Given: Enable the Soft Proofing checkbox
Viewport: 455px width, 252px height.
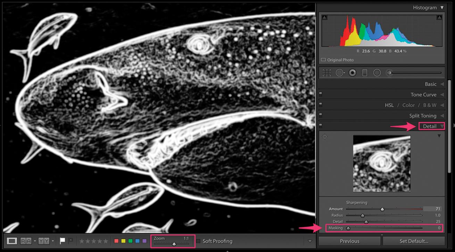Looking at the screenshot, I should 198,241.
